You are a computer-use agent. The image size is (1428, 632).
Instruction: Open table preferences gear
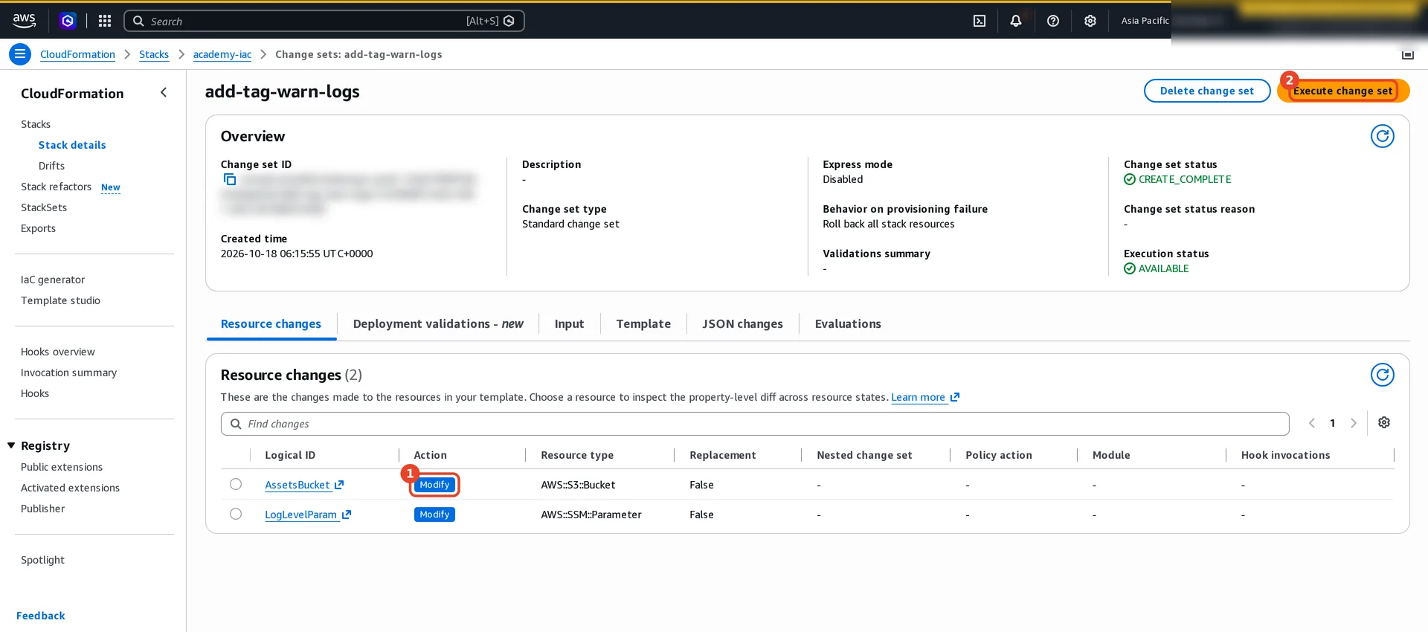(x=1384, y=422)
